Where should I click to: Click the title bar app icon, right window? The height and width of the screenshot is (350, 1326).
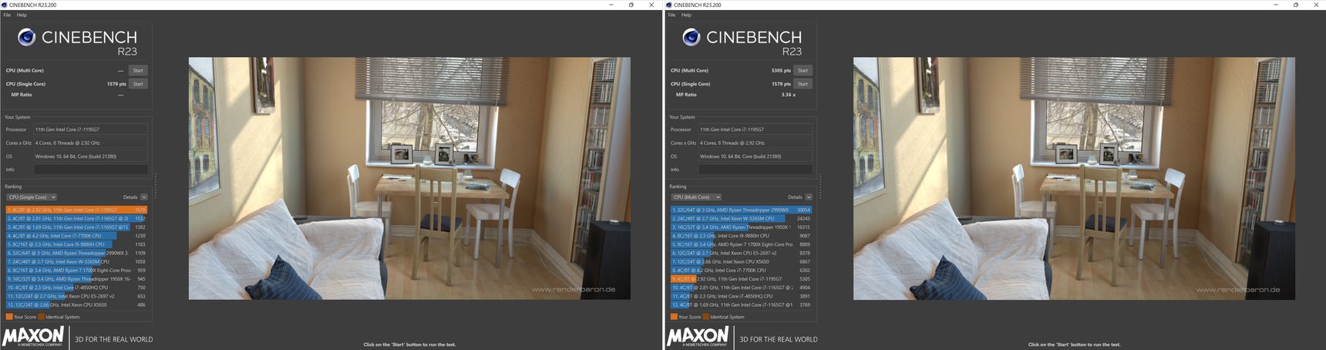point(669,5)
